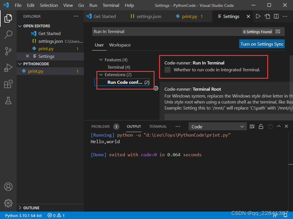Click the Run Code play icon
This screenshot has height=219, width=293.
tap(258, 16)
